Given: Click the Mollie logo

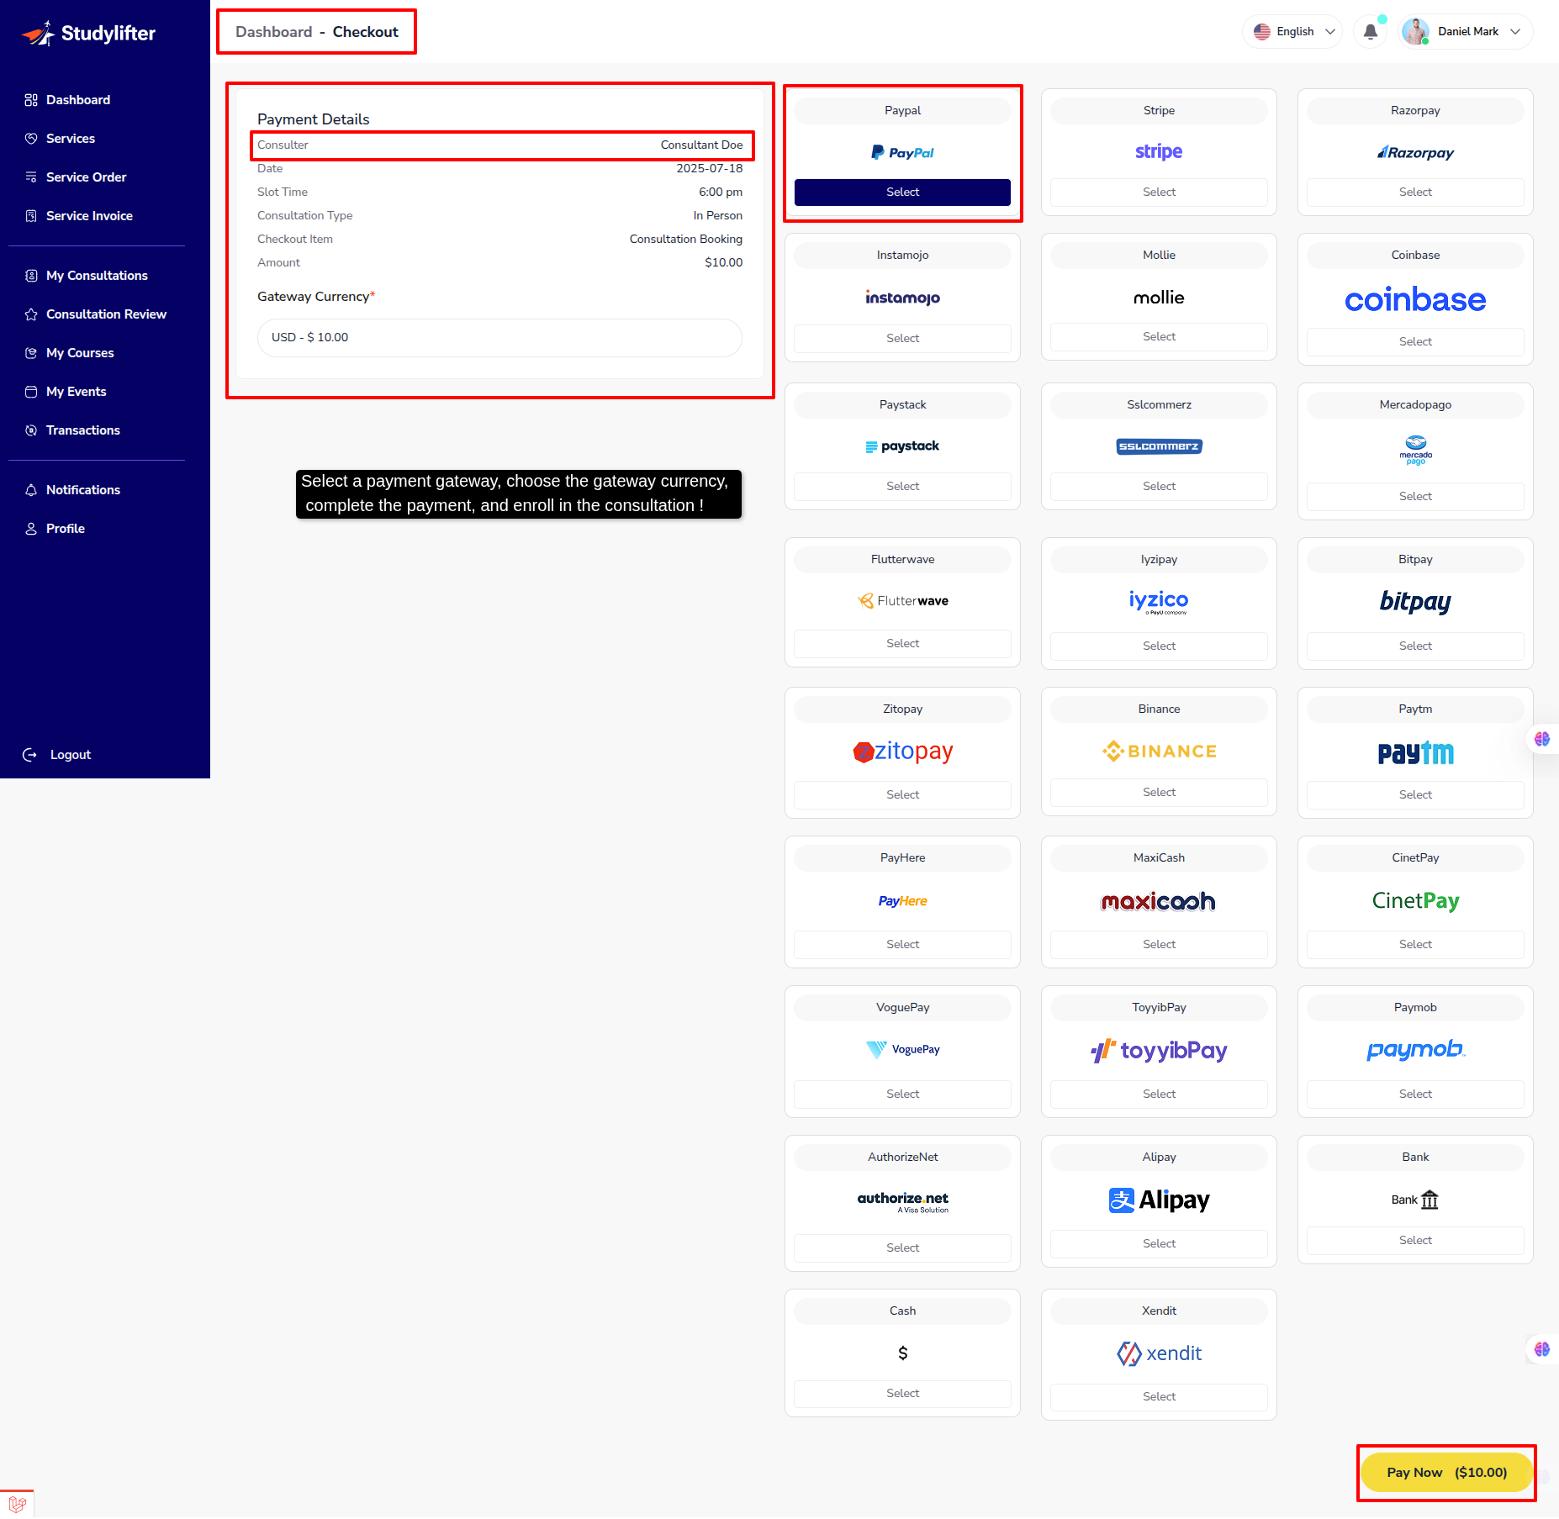Looking at the screenshot, I should coord(1159,298).
